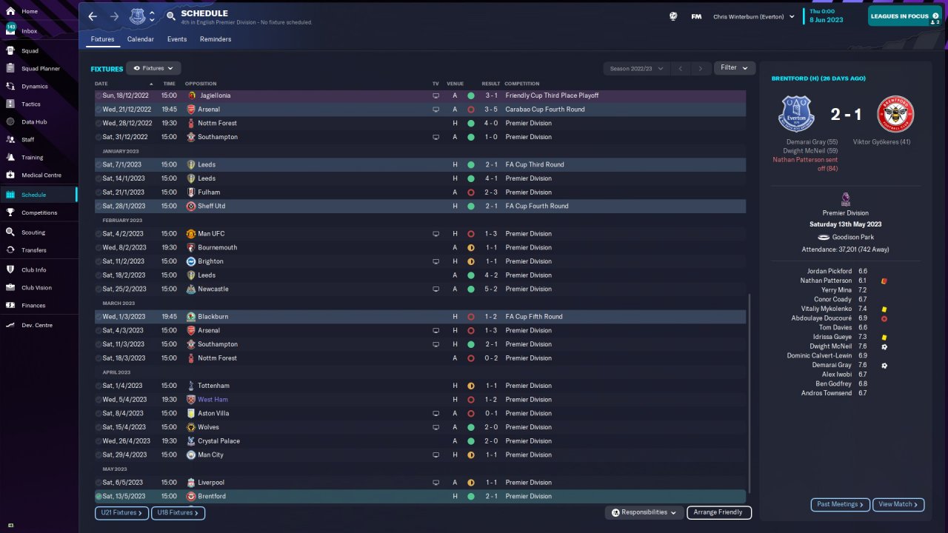Sort the table by the Date column header

101,84
